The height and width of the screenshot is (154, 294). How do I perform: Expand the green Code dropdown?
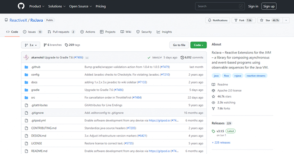(x=198, y=45)
